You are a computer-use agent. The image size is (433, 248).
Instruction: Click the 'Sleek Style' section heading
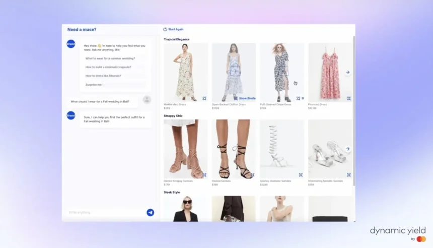click(x=172, y=192)
